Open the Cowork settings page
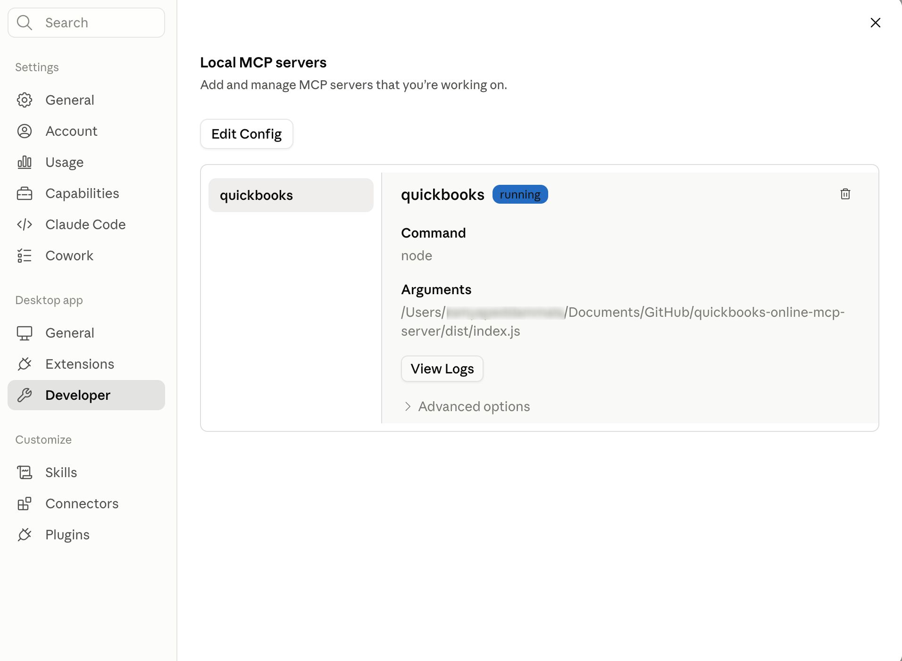Viewport: 902px width, 661px height. pos(86,256)
